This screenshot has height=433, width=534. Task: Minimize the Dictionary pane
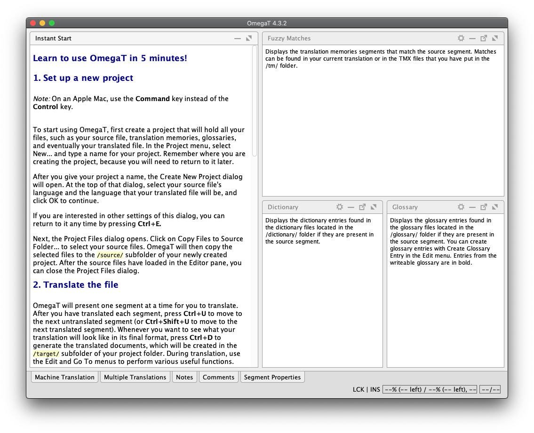[351, 207]
